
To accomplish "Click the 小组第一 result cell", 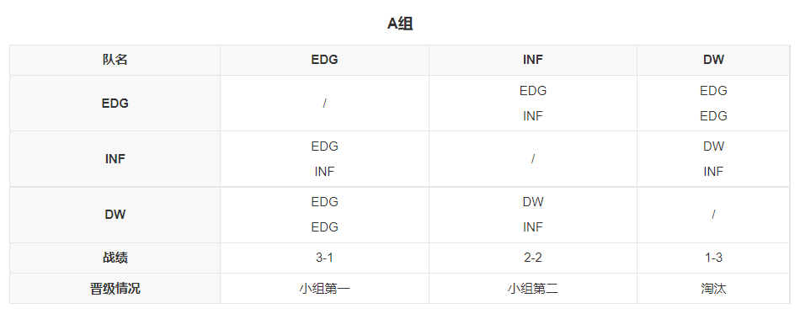I will click(x=324, y=289).
